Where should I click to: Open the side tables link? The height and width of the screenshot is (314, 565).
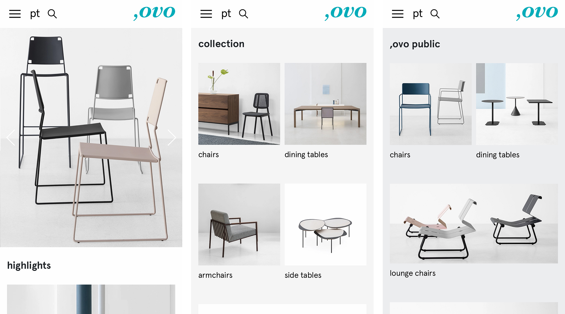point(303,275)
